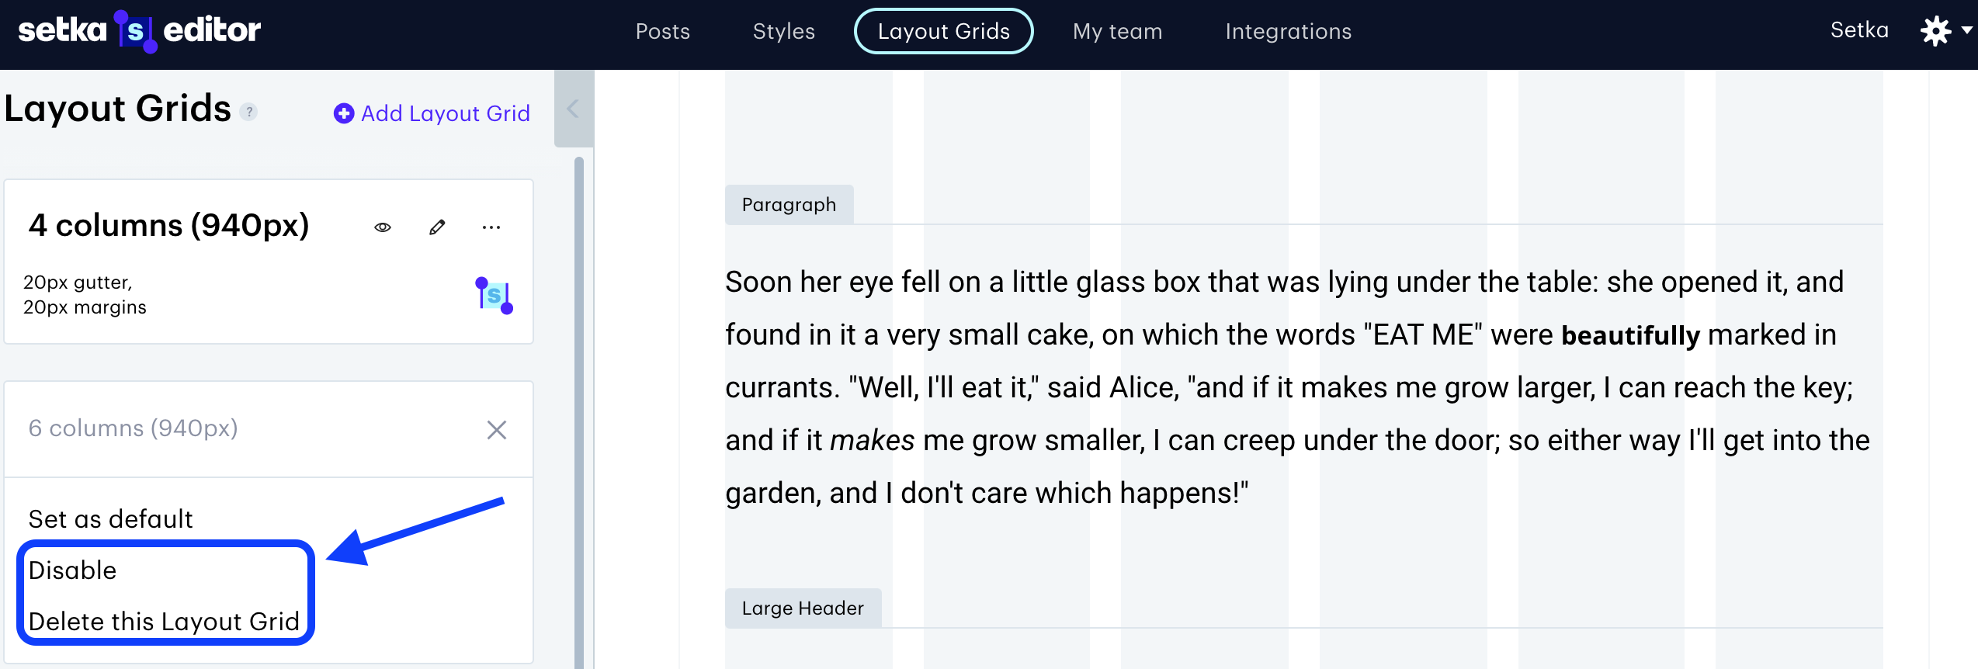Open the Integrations page

(1288, 32)
